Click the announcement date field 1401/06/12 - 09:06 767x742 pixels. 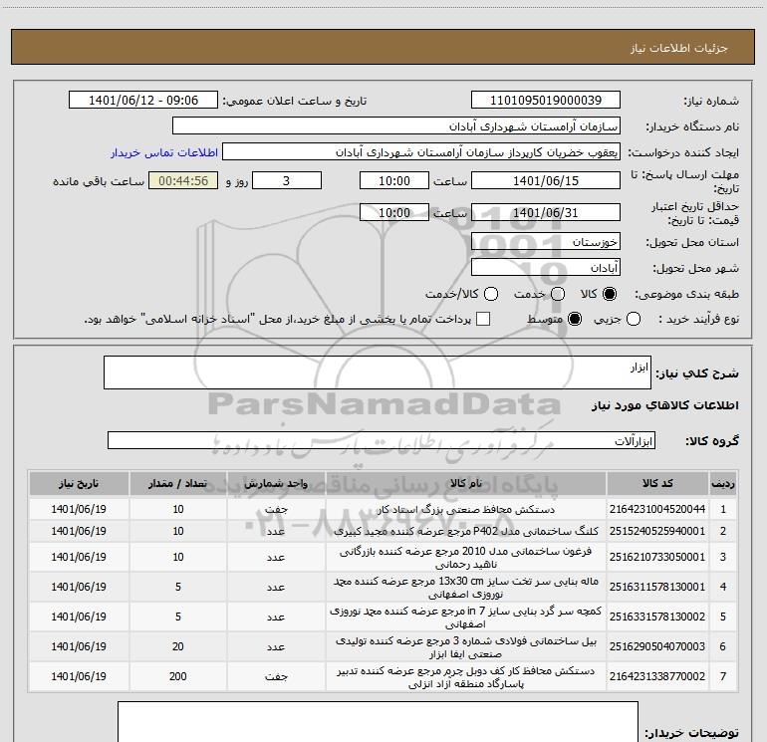pos(143,101)
